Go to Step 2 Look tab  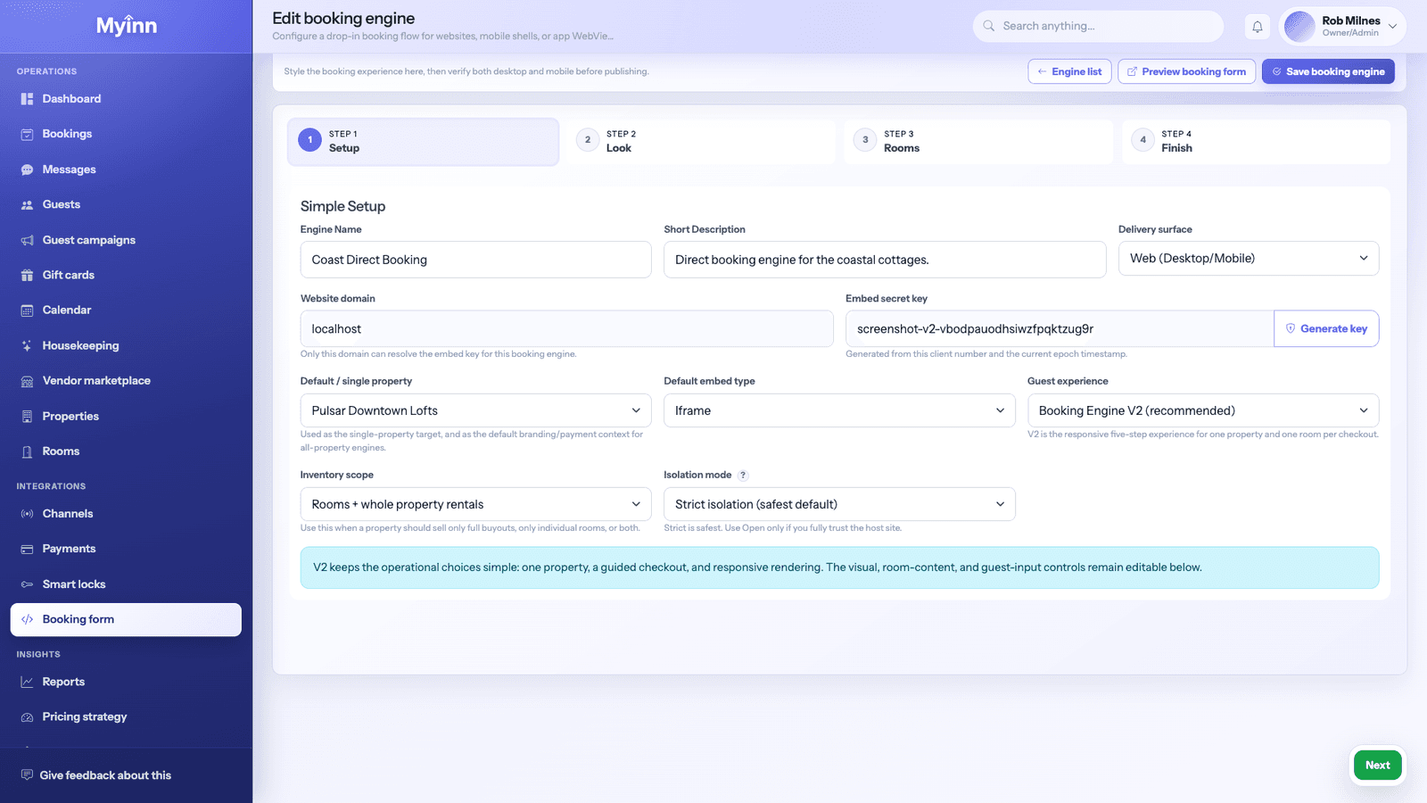700,142
